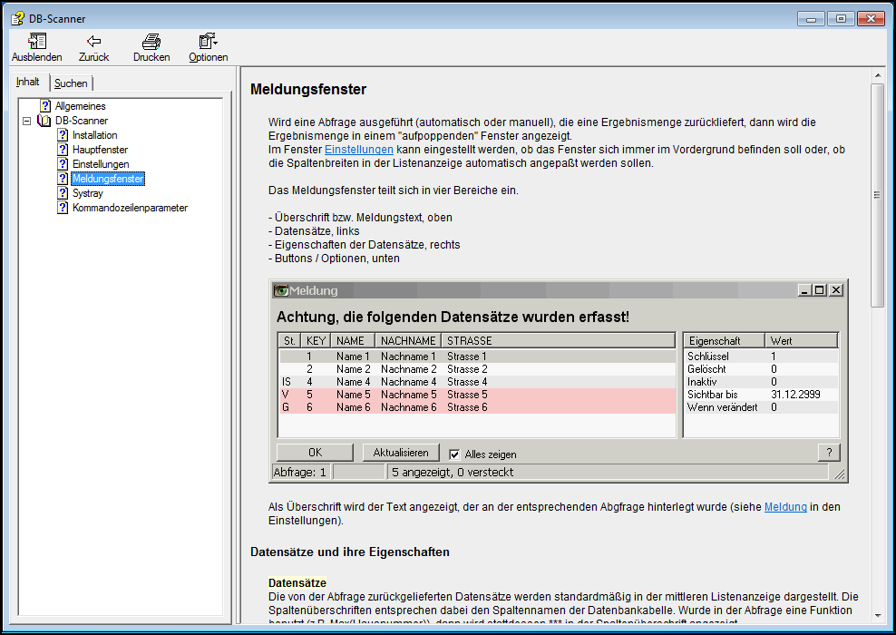Image resolution: width=896 pixels, height=635 pixels.
Task: Click the Inaktiv property row
Action: click(x=761, y=382)
